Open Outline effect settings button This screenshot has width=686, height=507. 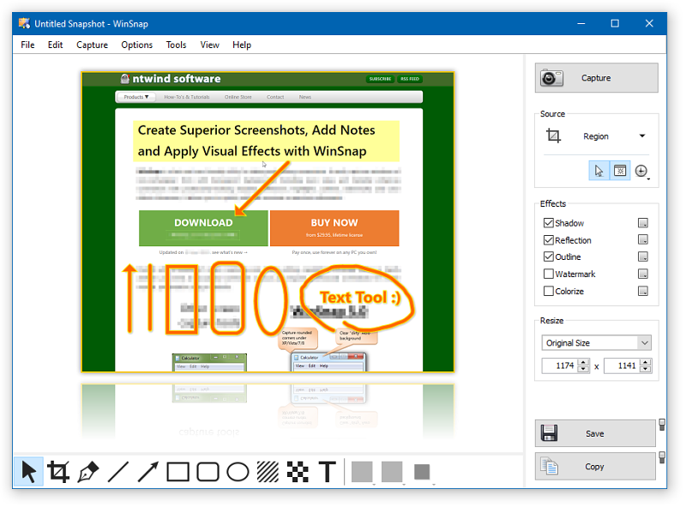coord(642,257)
